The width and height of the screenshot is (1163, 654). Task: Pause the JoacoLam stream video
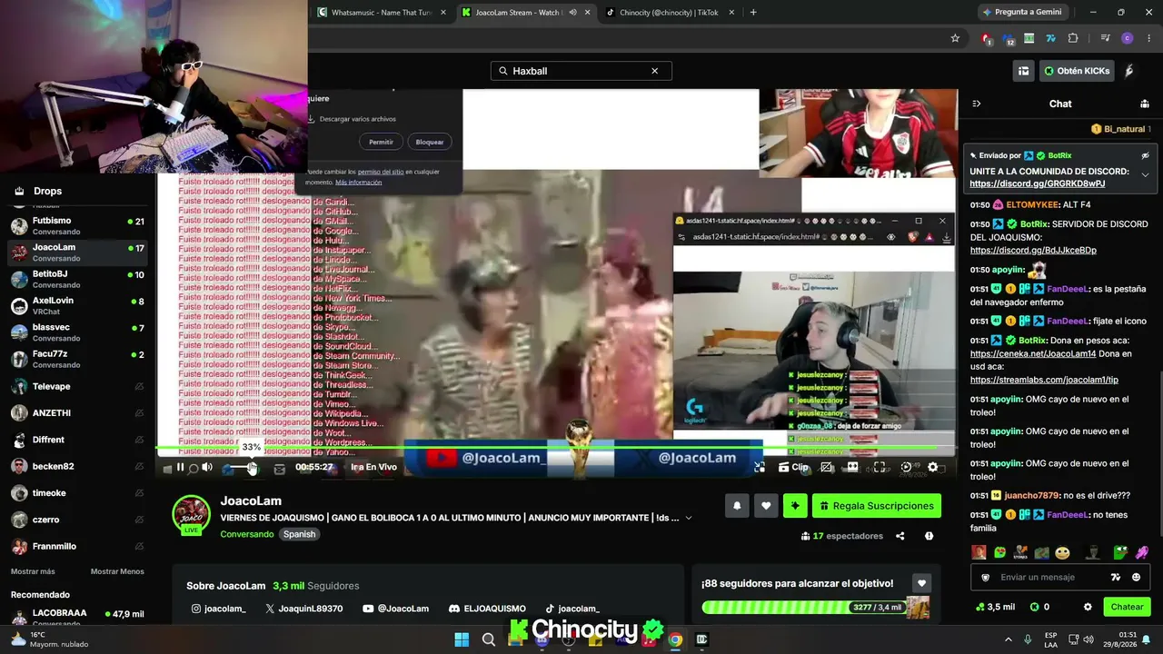[180, 468]
